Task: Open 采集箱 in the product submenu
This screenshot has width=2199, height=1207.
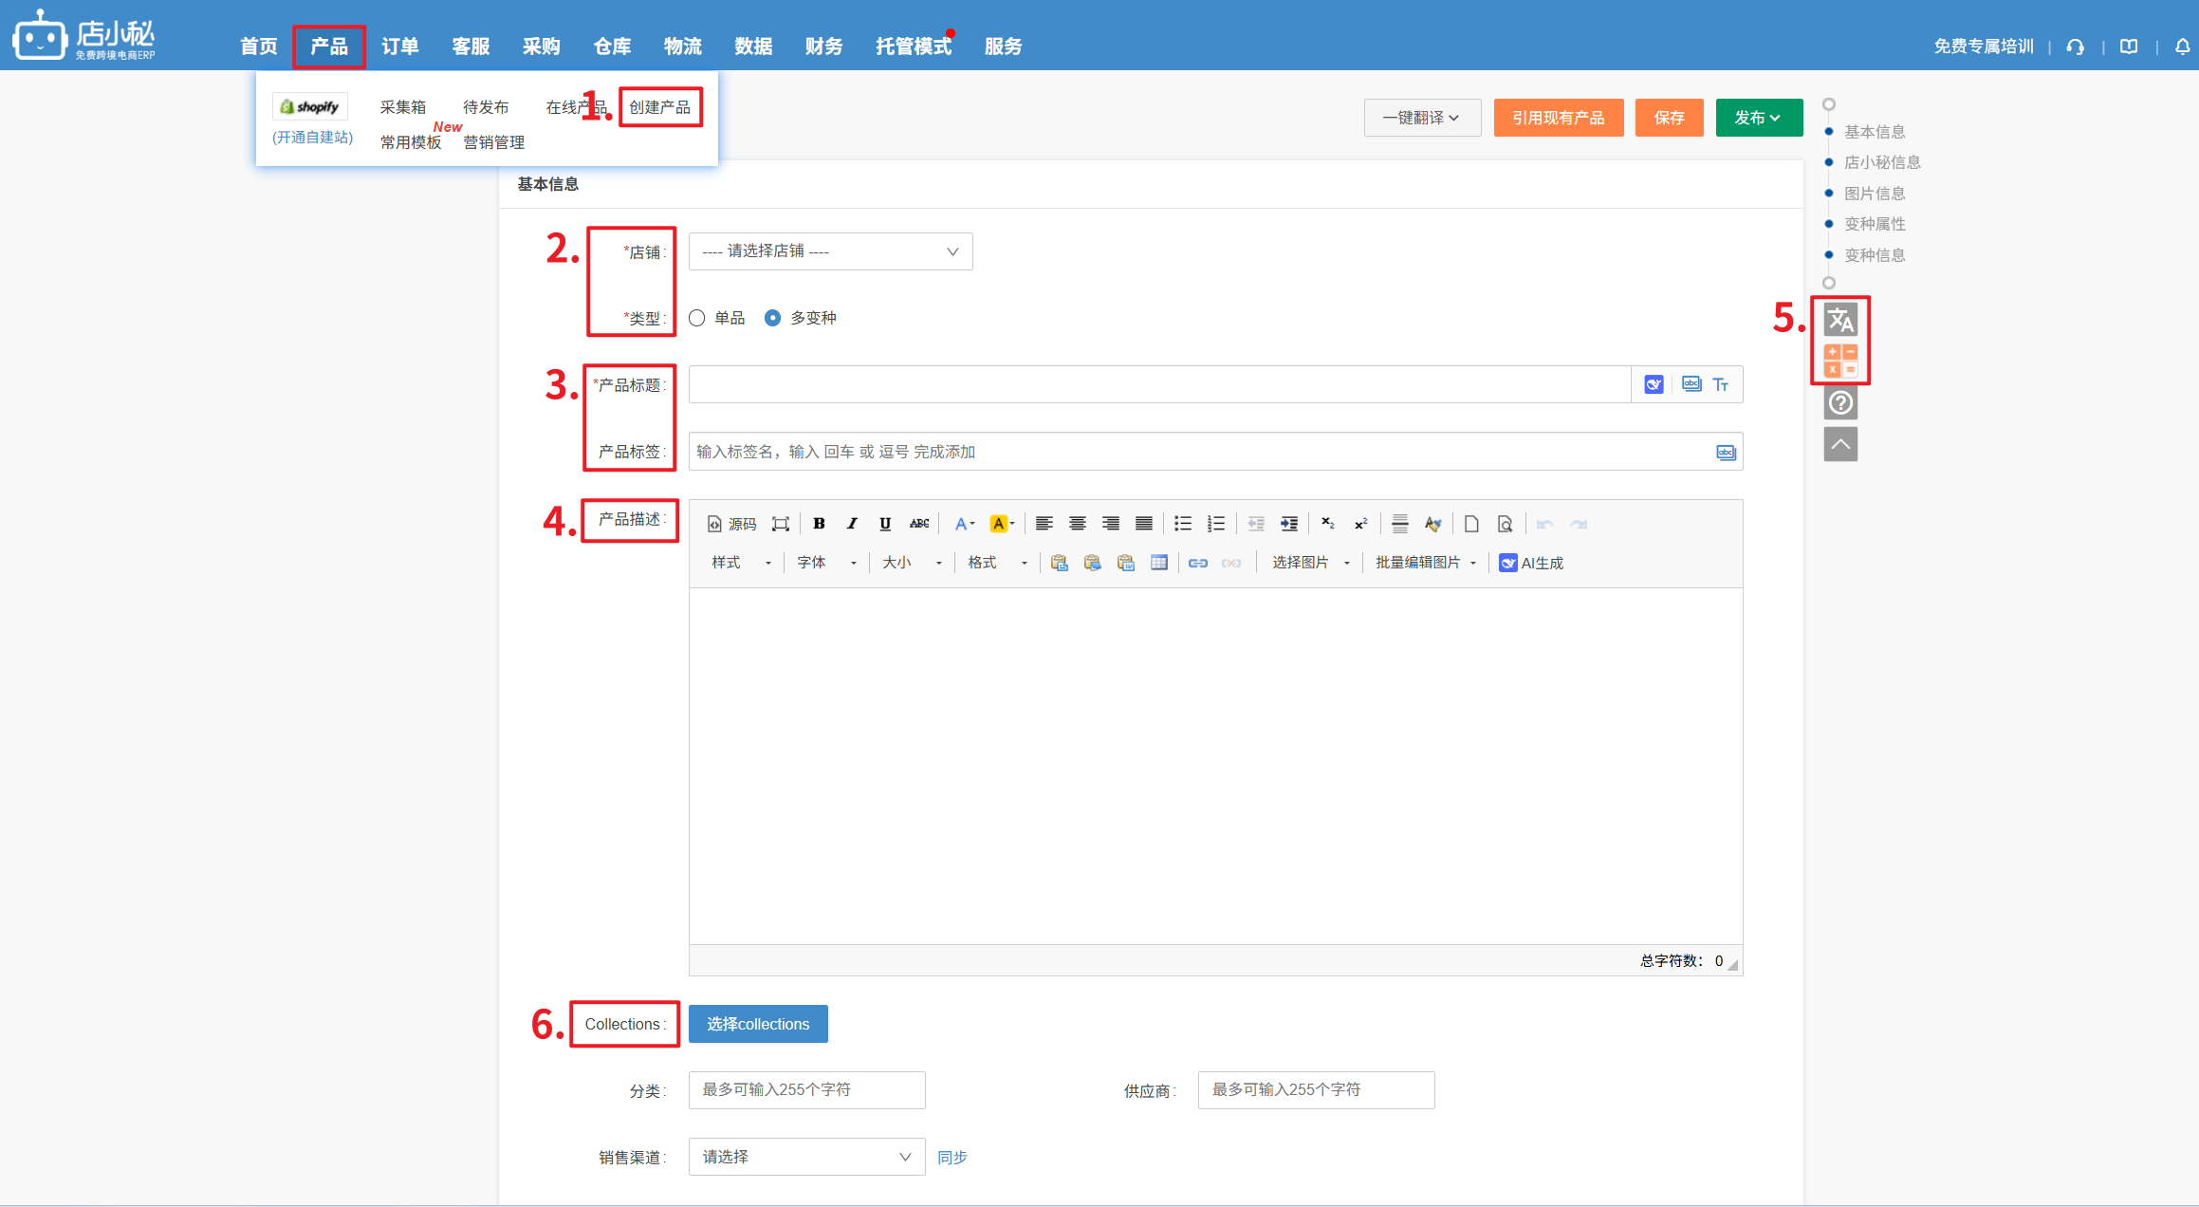Action: click(x=403, y=107)
